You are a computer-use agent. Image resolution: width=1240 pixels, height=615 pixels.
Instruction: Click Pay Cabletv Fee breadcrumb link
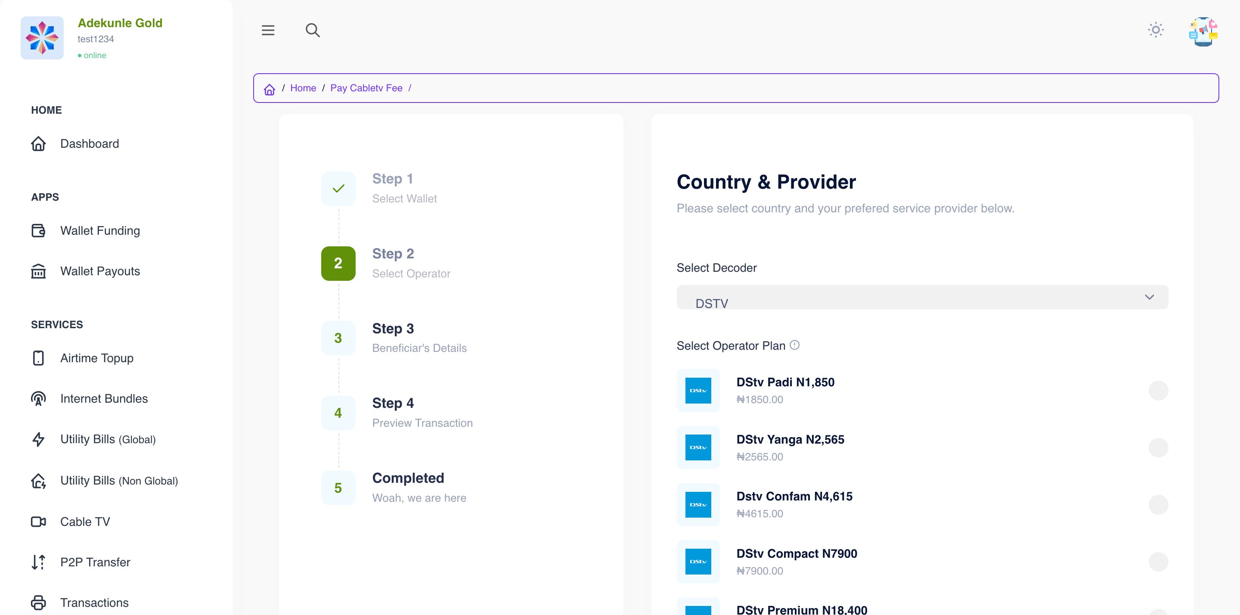click(x=366, y=88)
